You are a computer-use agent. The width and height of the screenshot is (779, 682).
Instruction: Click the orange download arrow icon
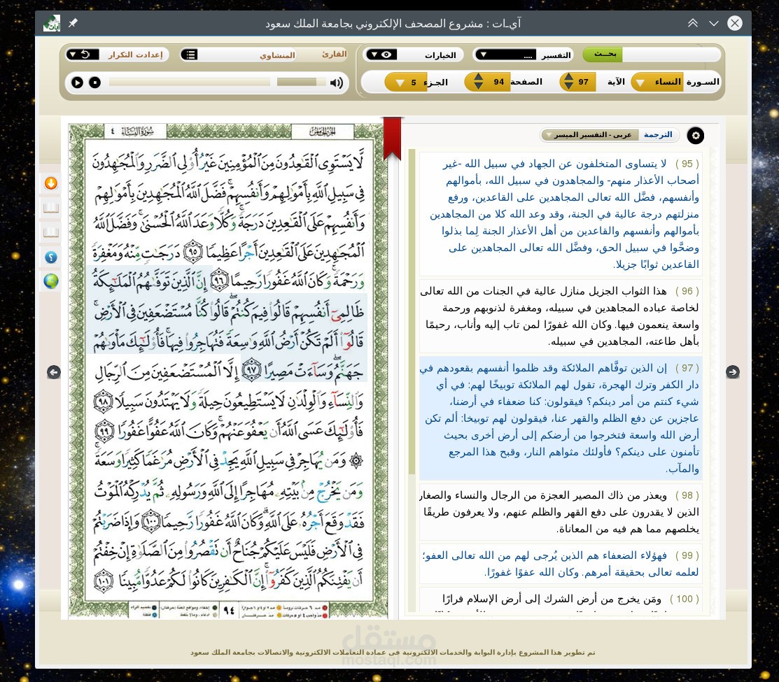click(50, 183)
